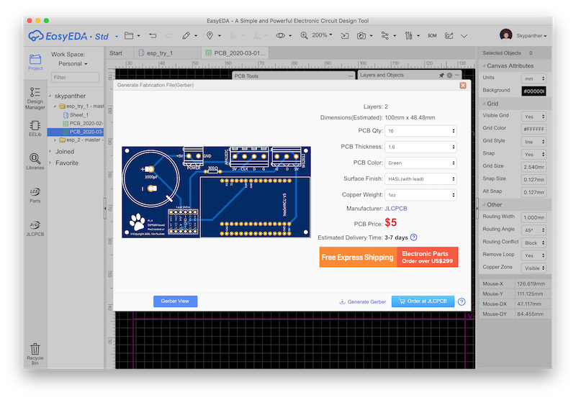This screenshot has width=576, height=400.
Task: Click the Background color swatch
Action: click(534, 91)
